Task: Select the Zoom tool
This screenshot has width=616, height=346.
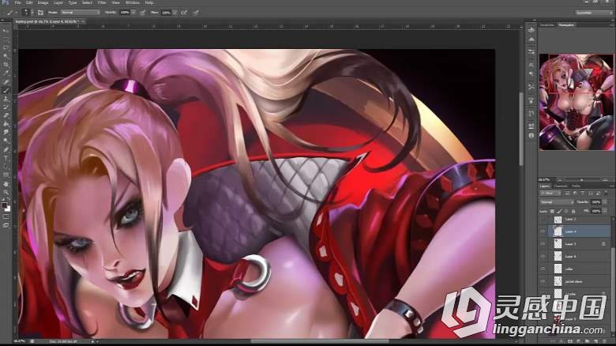Action: pos(6,193)
